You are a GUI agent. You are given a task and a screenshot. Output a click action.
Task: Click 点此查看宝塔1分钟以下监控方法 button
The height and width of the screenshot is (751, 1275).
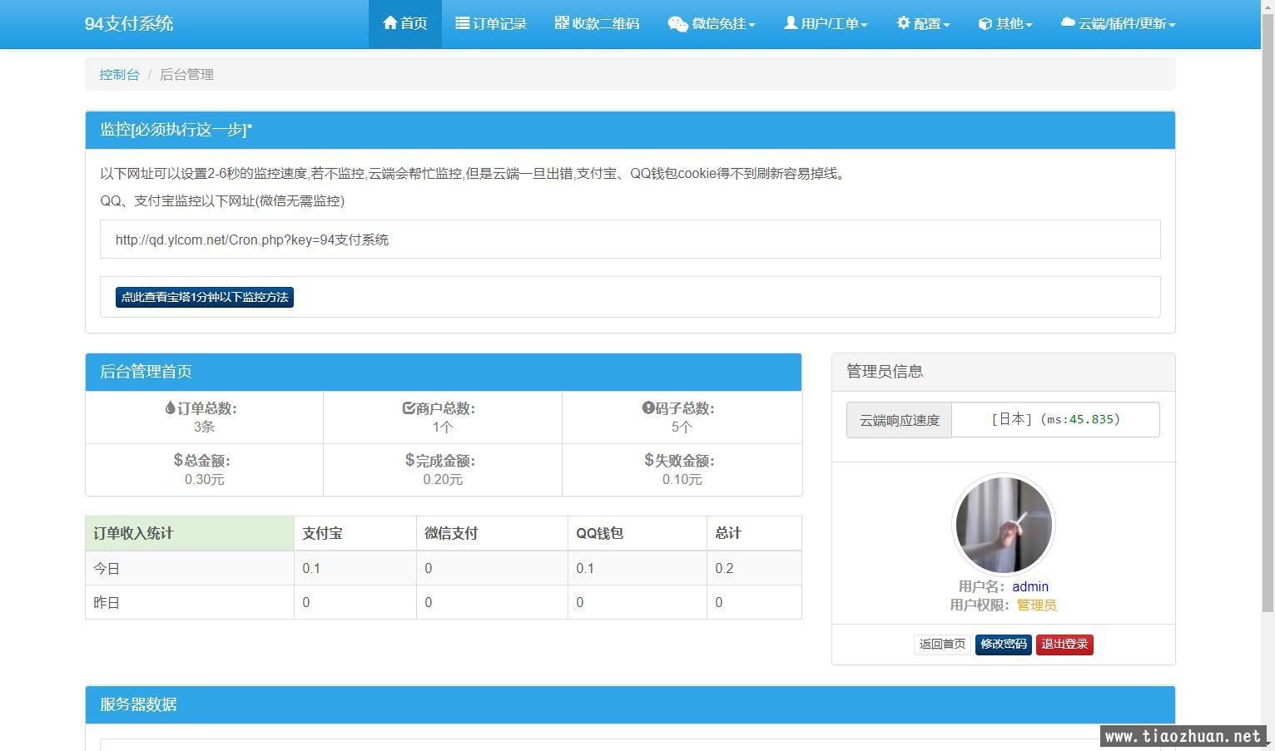click(x=205, y=297)
